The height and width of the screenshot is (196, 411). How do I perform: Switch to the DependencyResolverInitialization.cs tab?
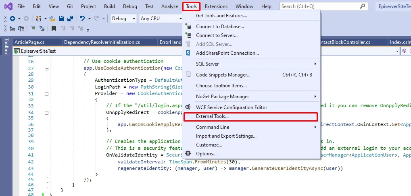(102, 42)
